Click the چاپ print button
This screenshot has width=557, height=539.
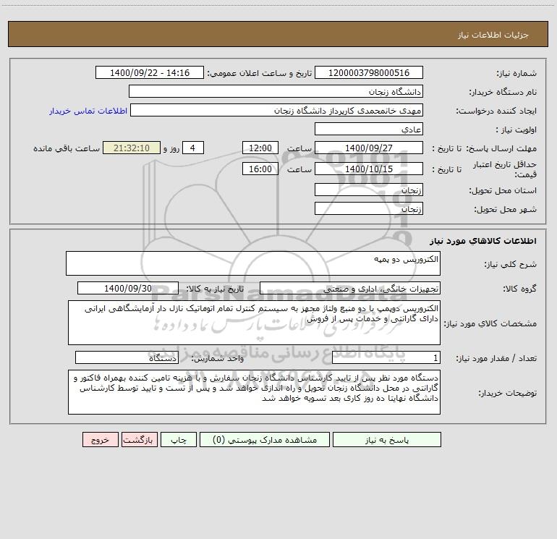pos(179,439)
